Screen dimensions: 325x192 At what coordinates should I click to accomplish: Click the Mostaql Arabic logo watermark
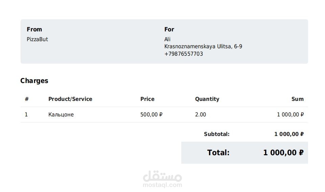[162, 176]
